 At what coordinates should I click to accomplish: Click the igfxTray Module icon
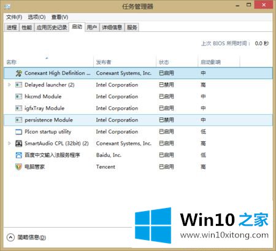coord(18,108)
